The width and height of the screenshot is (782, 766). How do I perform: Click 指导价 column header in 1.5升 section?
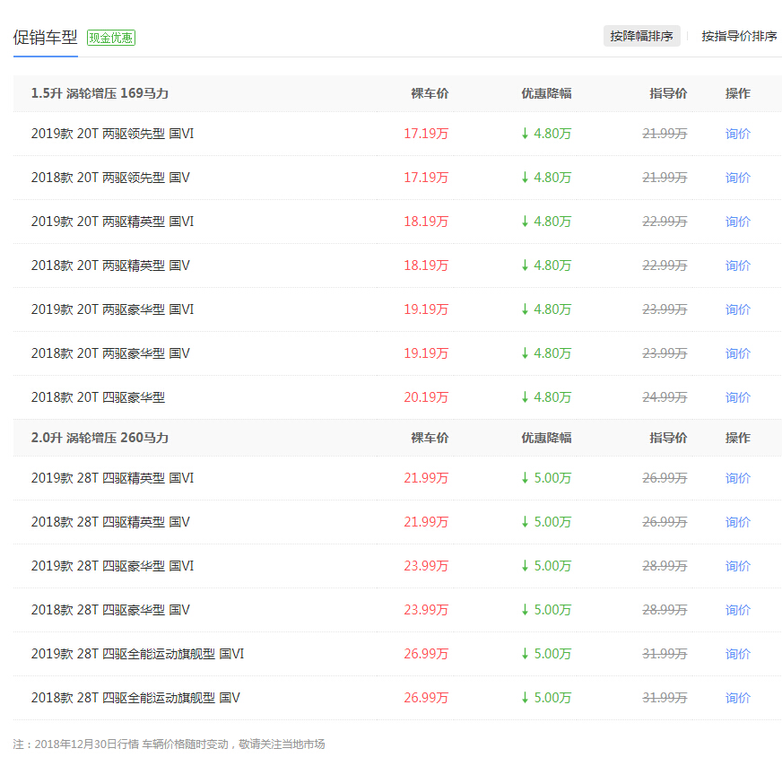[668, 93]
